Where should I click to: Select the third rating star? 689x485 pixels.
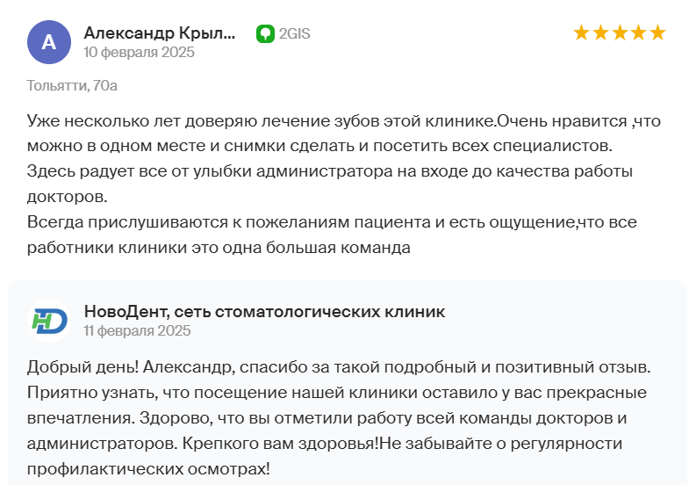(620, 33)
